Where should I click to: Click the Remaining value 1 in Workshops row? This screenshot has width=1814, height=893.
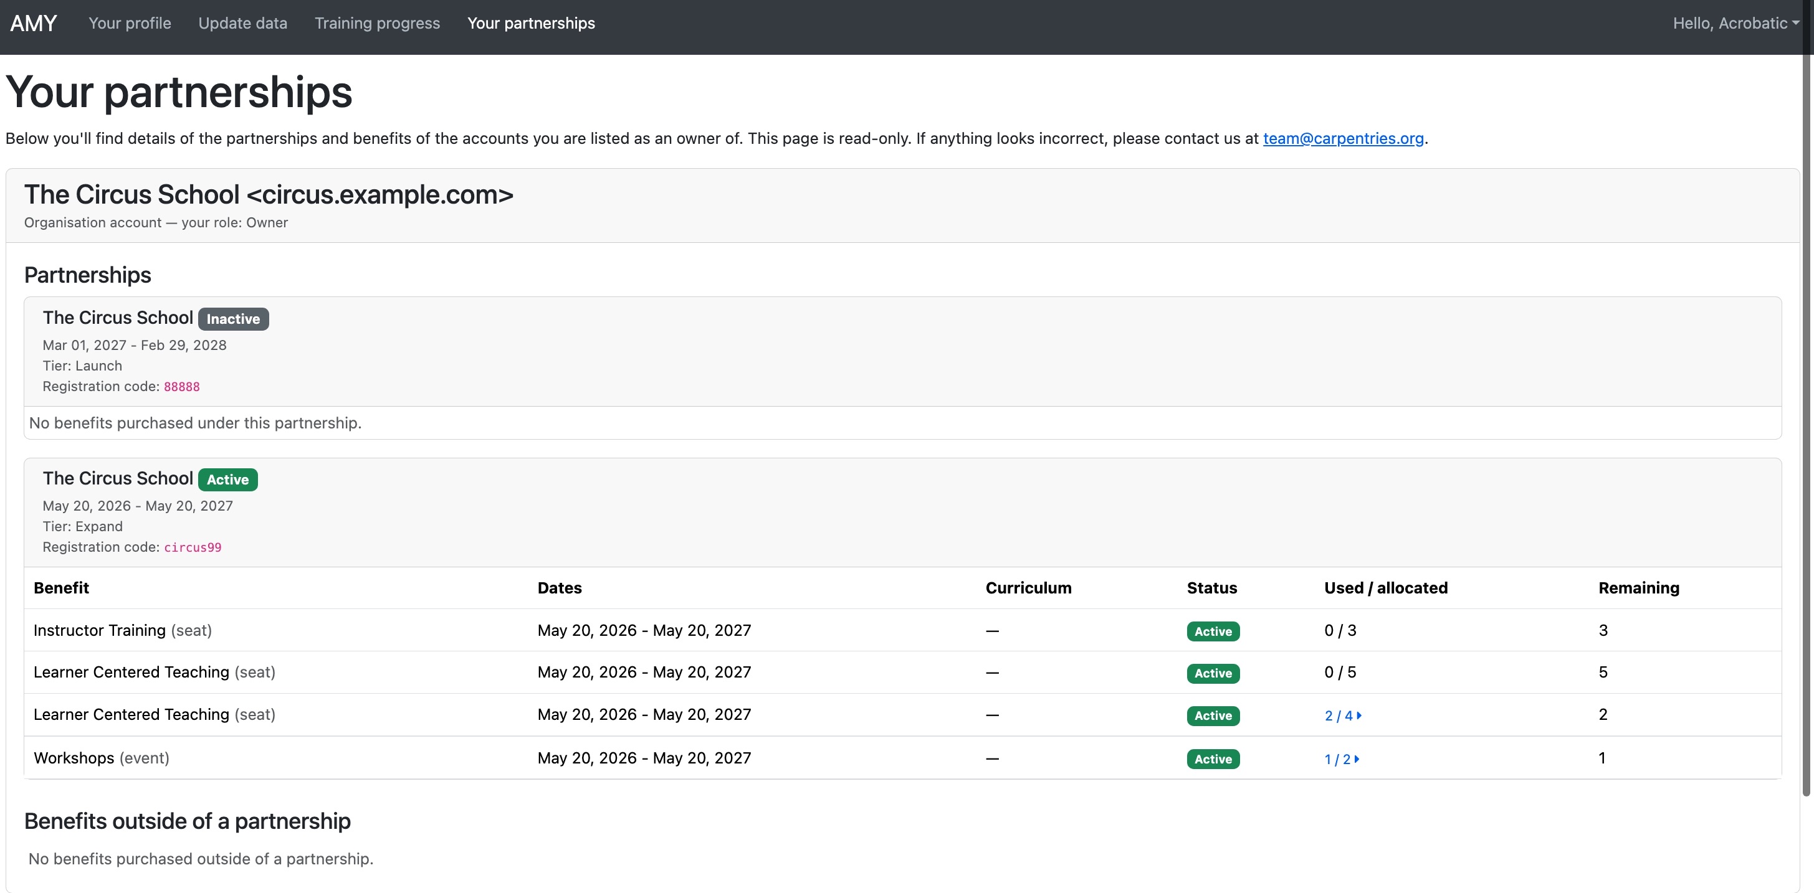coord(1602,758)
